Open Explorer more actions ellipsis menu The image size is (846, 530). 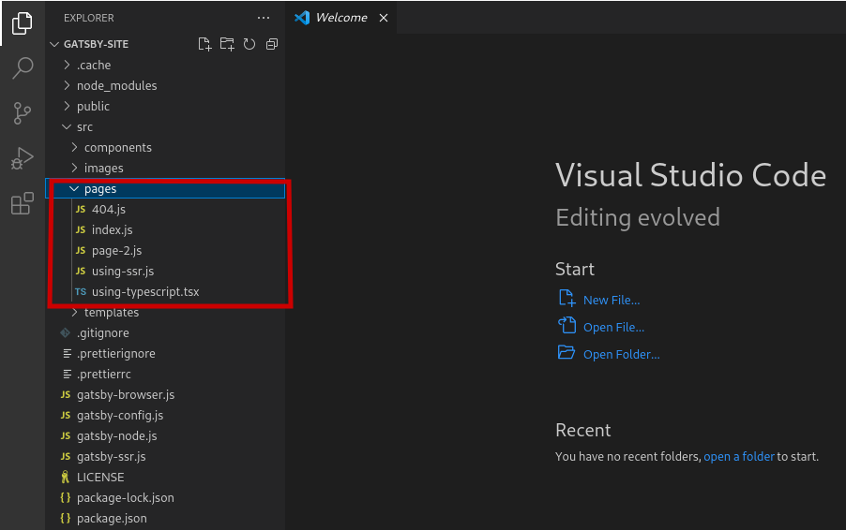coord(264,18)
